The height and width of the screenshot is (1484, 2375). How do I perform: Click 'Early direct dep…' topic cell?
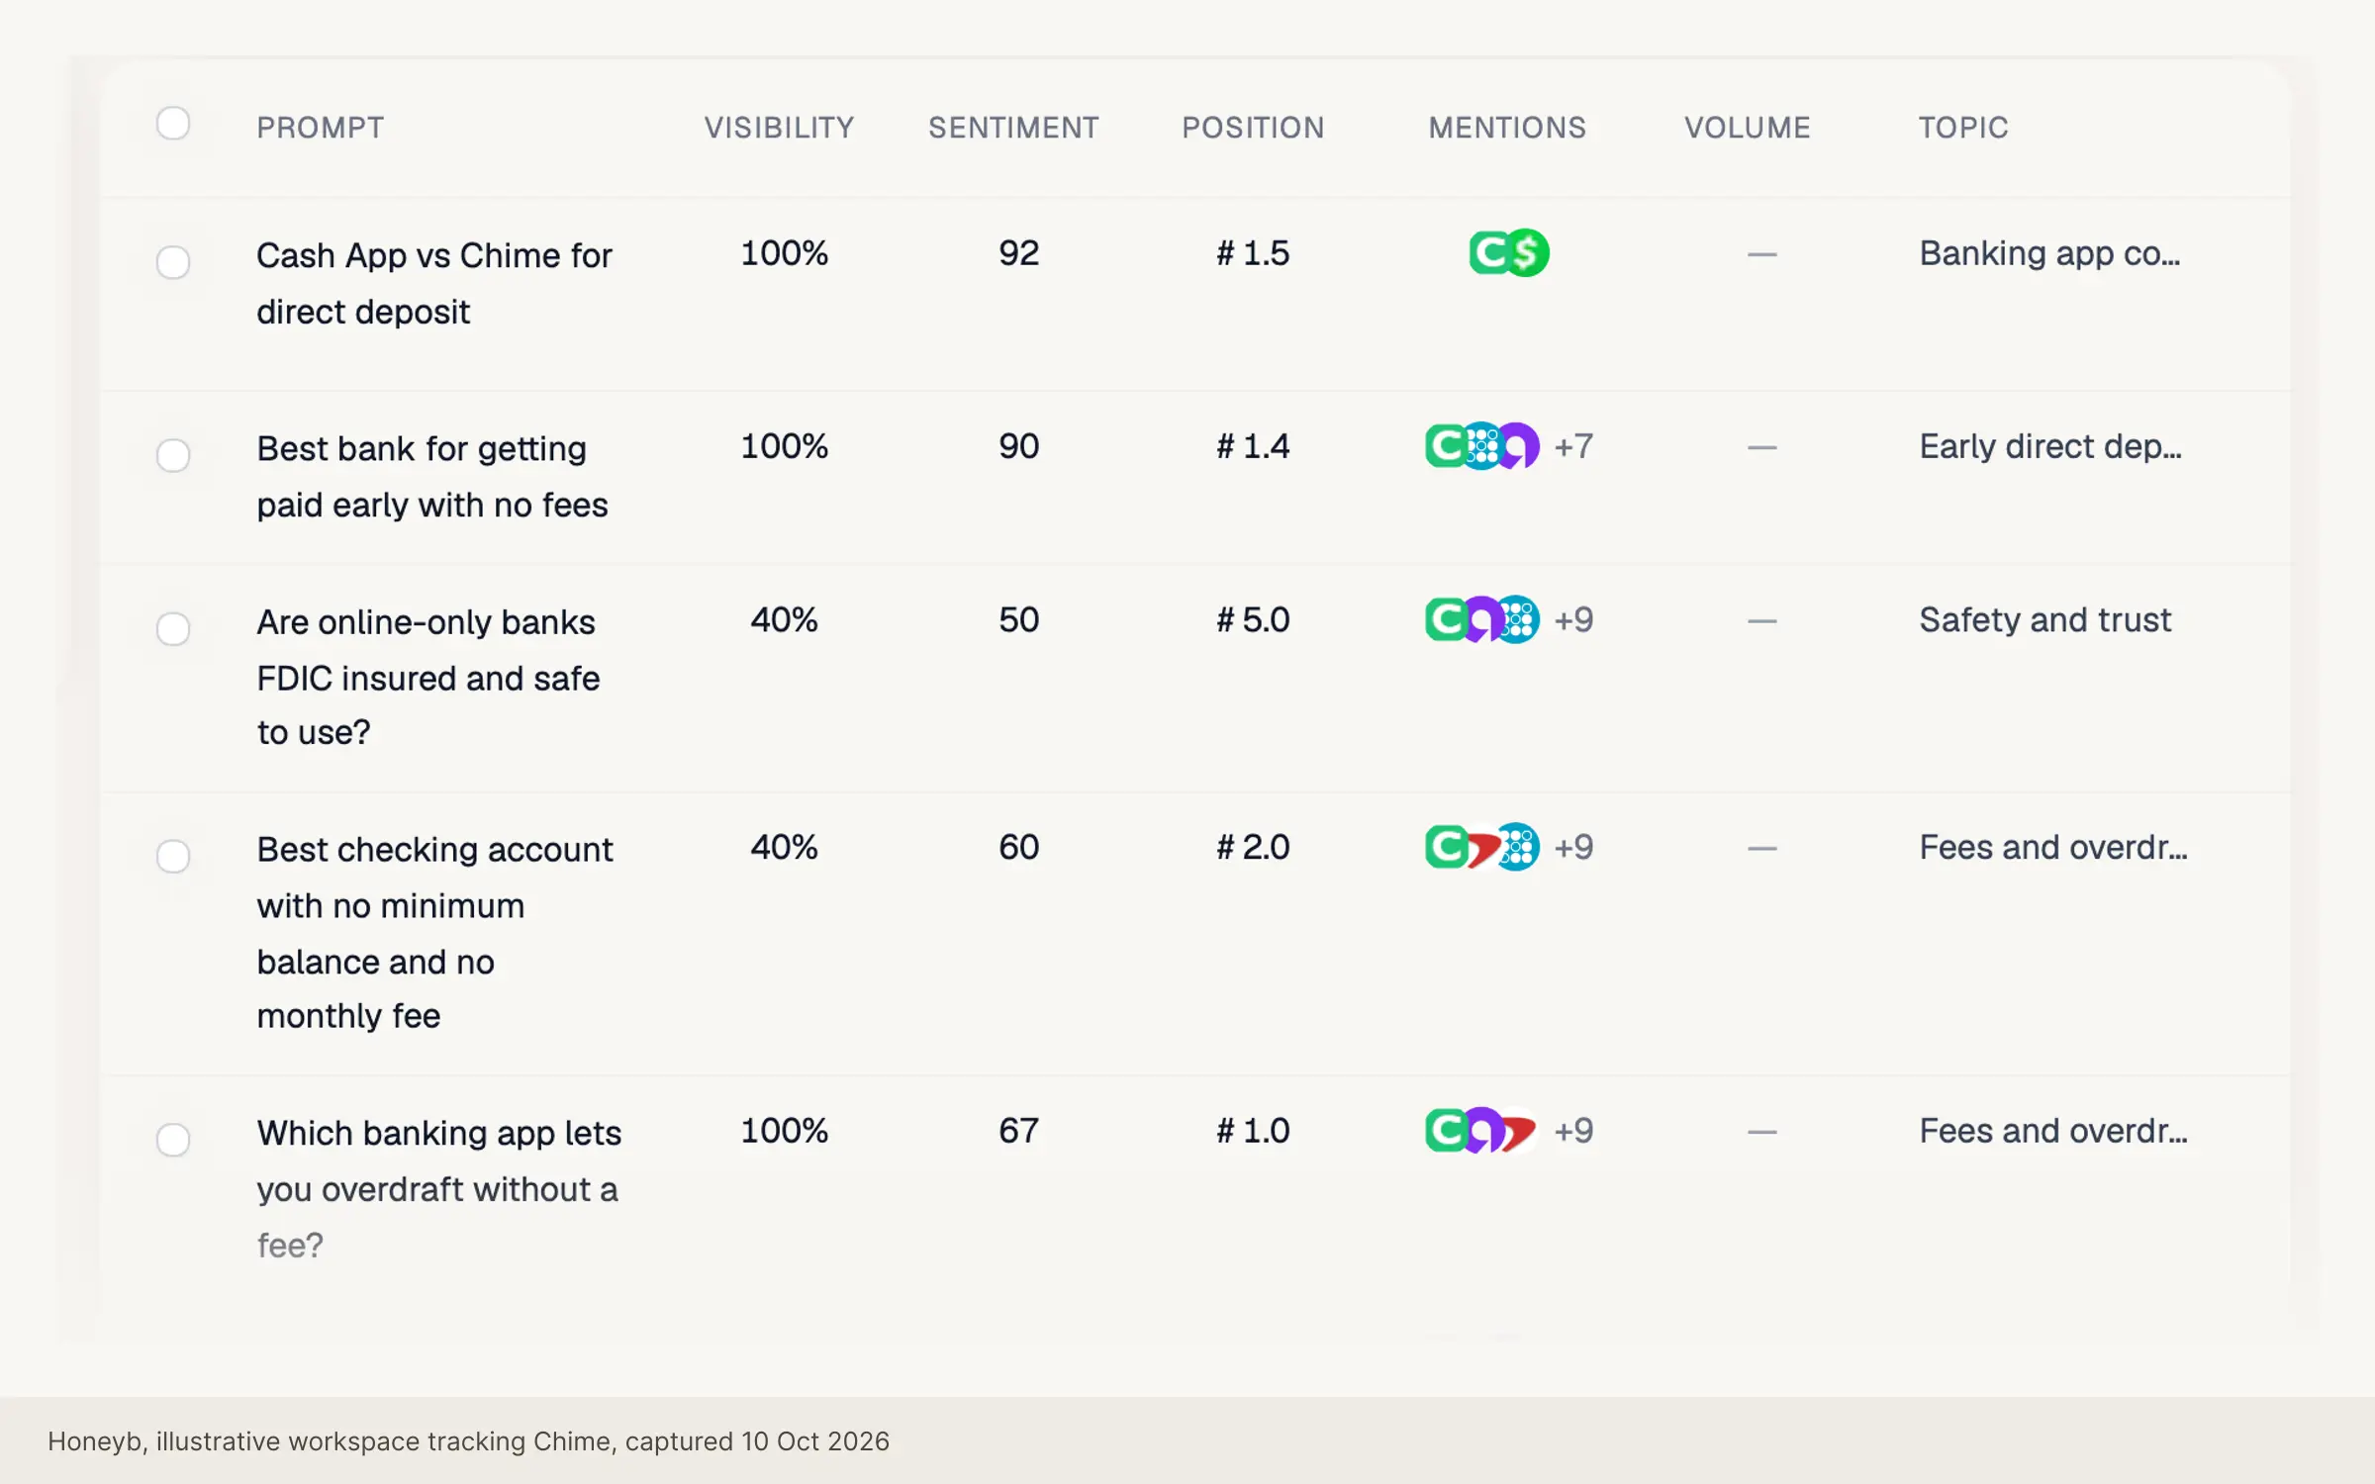point(2050,447)
